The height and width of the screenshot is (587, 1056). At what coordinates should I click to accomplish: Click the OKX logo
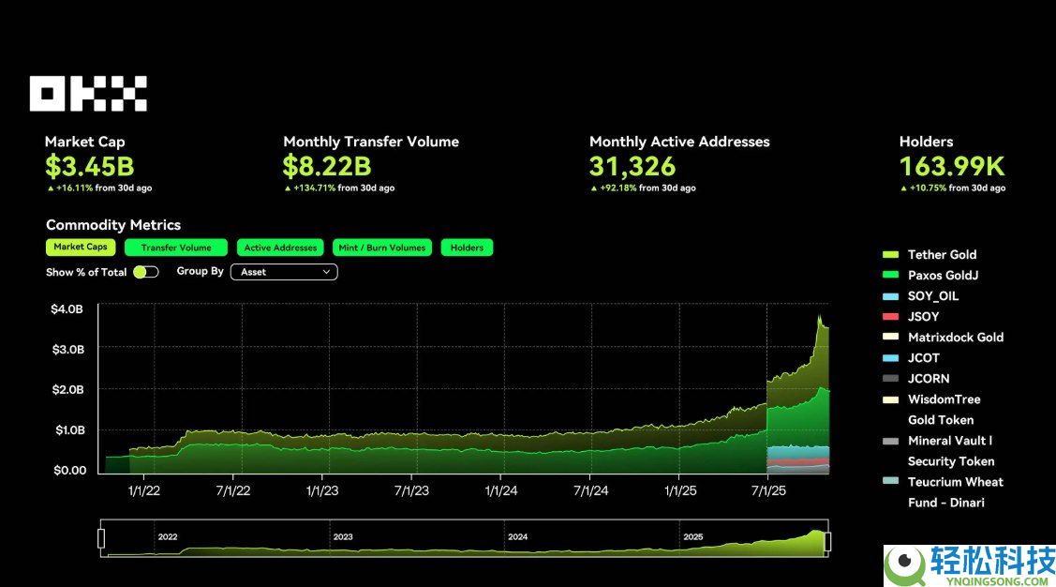click(88, 94)
